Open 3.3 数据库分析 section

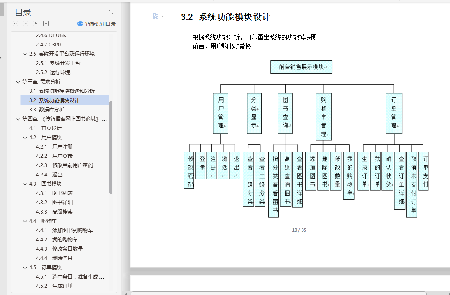[x=46, y=109]
